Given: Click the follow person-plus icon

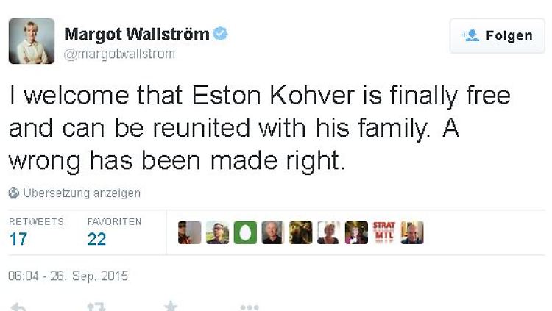Looking at the screenshot, I should (470, 35).
